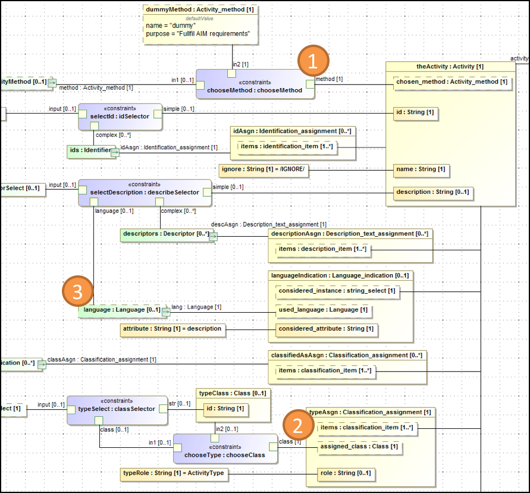530x493 pixels.
Task: Click the arrow port on language : Language block
Action: pos(165,311)
